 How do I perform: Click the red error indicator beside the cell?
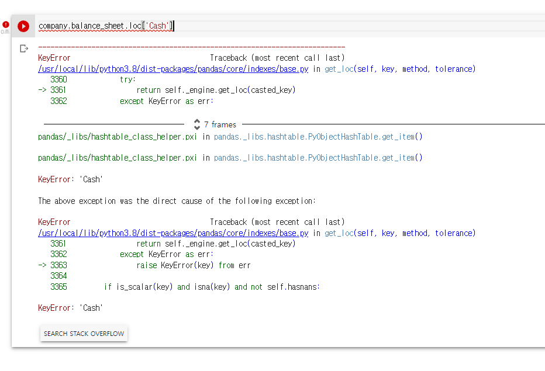(6, 25)
